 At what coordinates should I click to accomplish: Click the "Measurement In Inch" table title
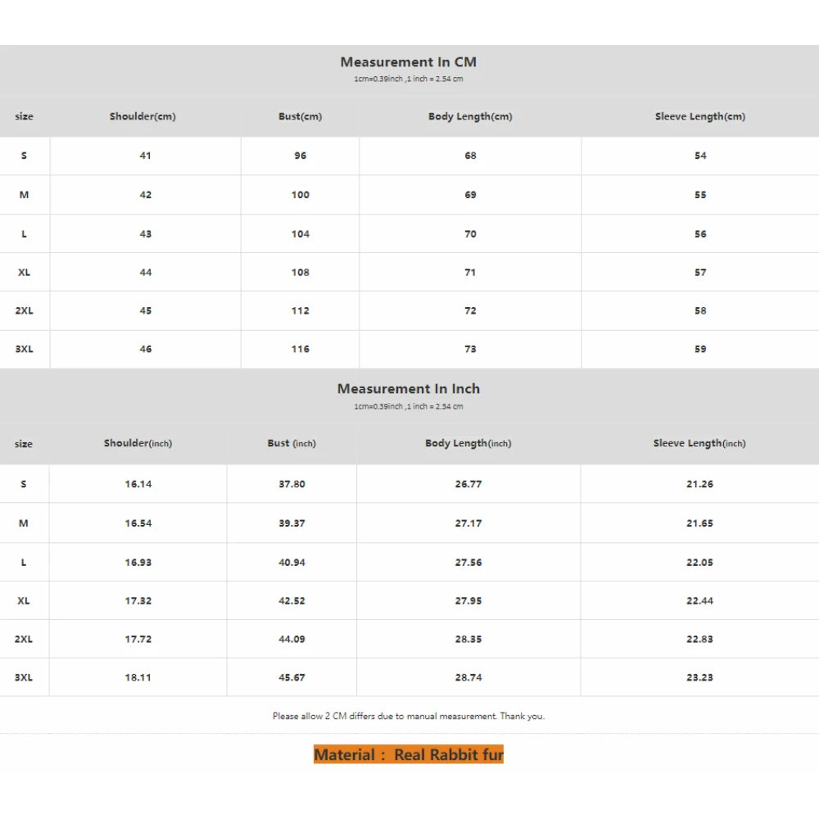[408, 389]
